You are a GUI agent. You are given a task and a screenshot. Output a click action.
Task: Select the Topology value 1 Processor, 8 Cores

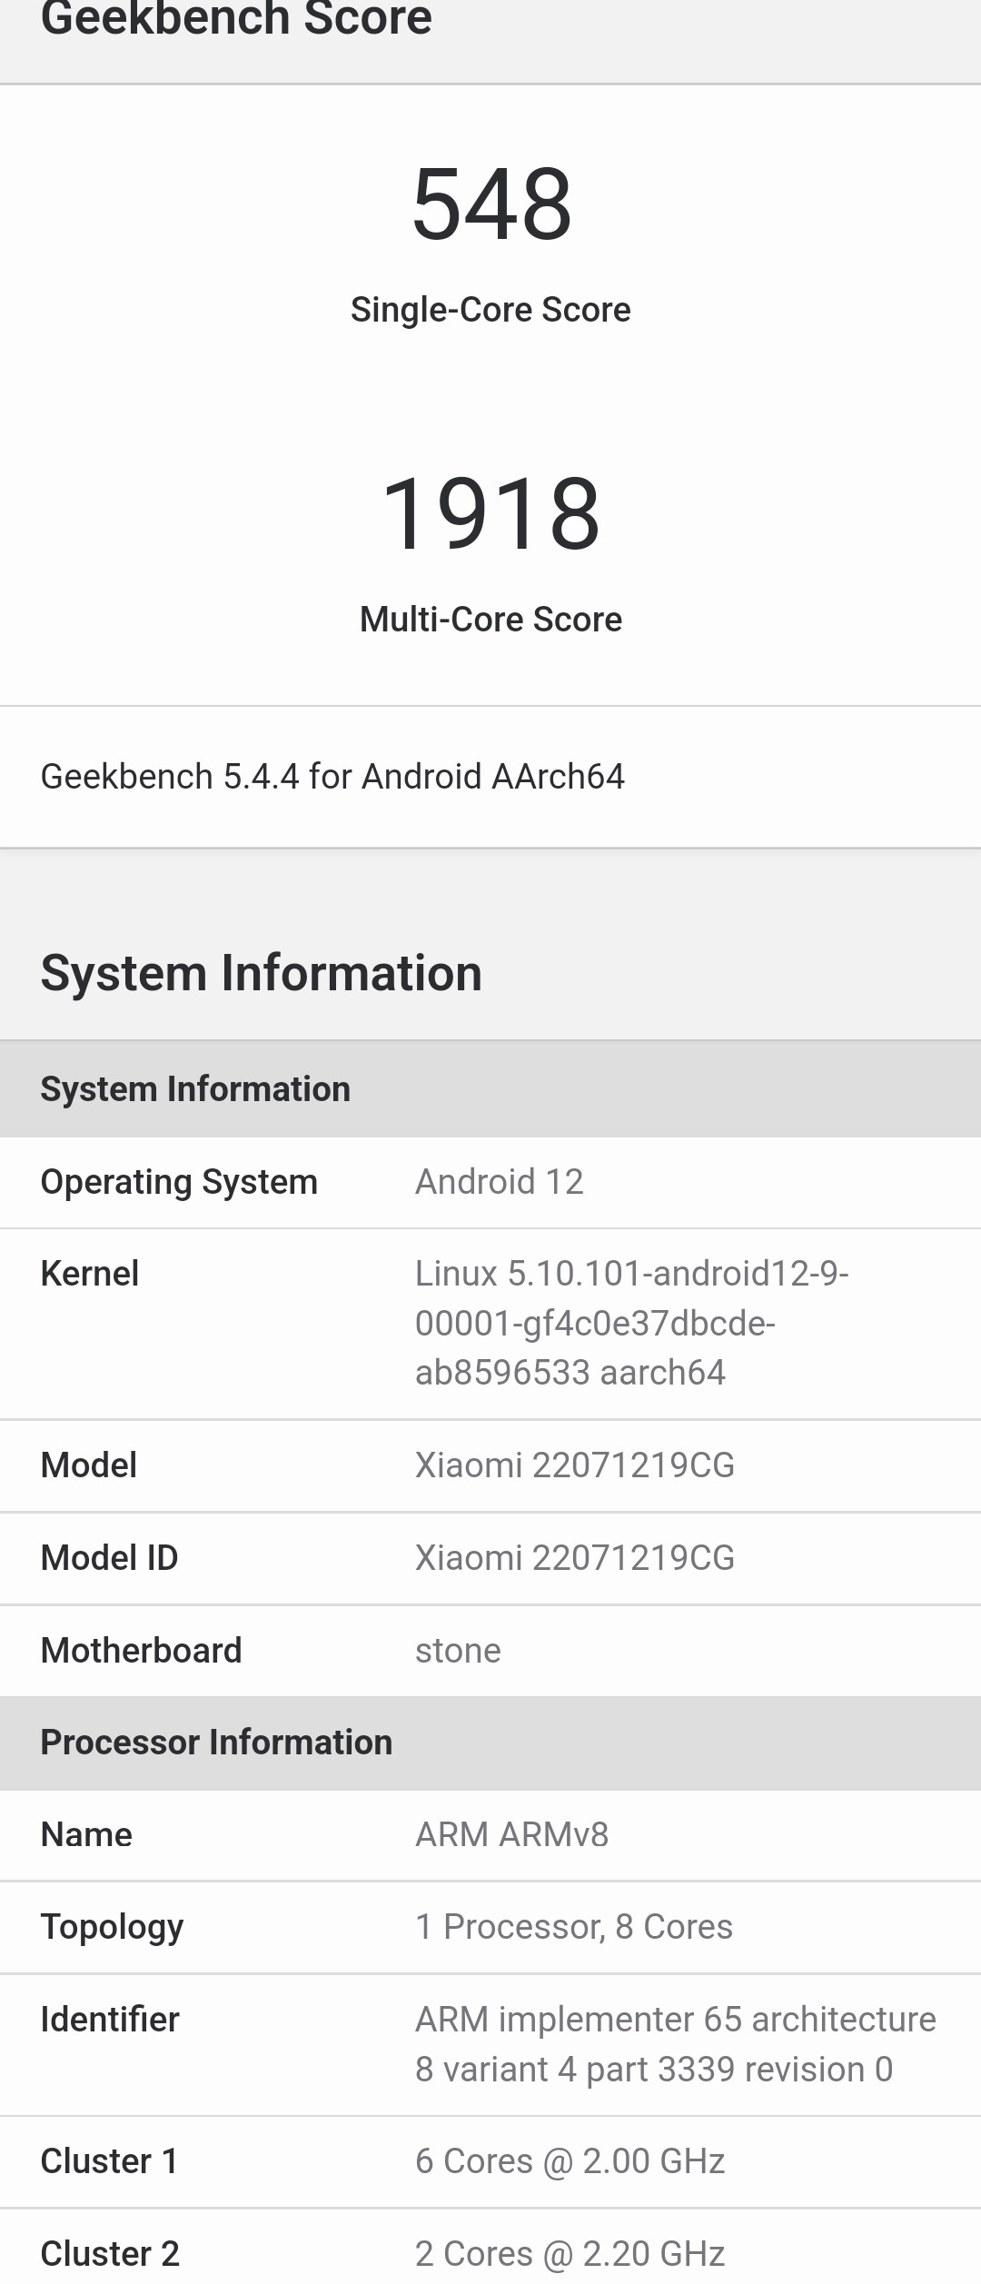click(573, 1927)
